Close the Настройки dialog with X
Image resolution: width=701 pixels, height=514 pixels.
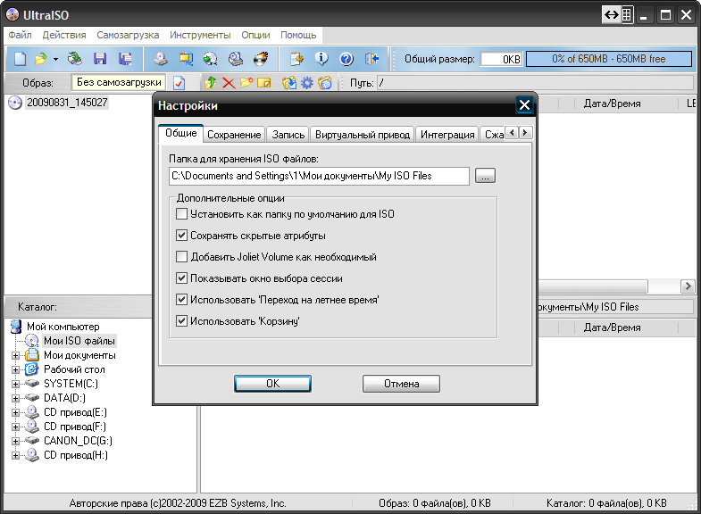pyautogui.click(x=524, y=105)
